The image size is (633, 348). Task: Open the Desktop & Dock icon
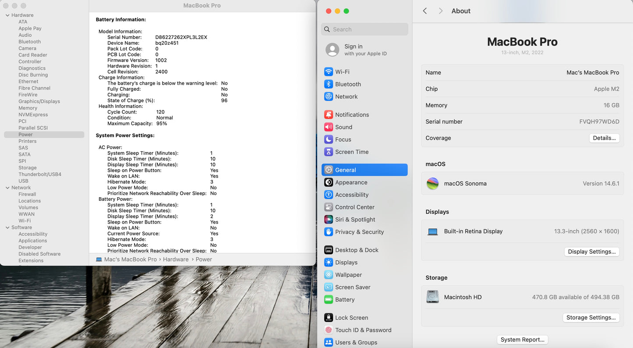pyautogui.click(x=329, y=250)
